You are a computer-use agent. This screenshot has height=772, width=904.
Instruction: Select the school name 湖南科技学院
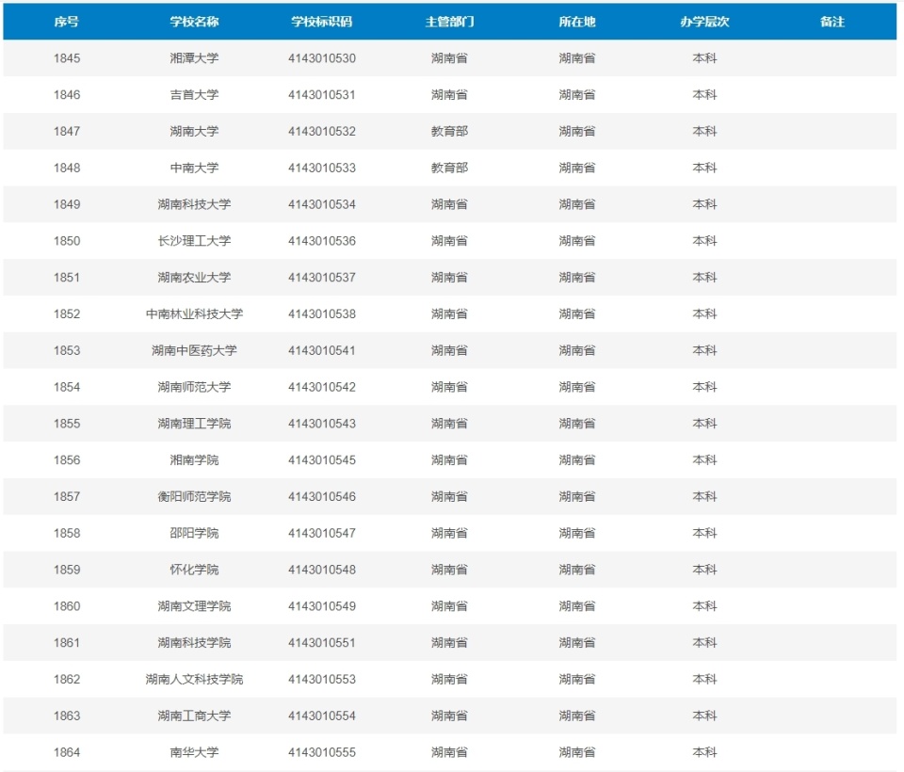pyautogui.click(x=194, y=642)
